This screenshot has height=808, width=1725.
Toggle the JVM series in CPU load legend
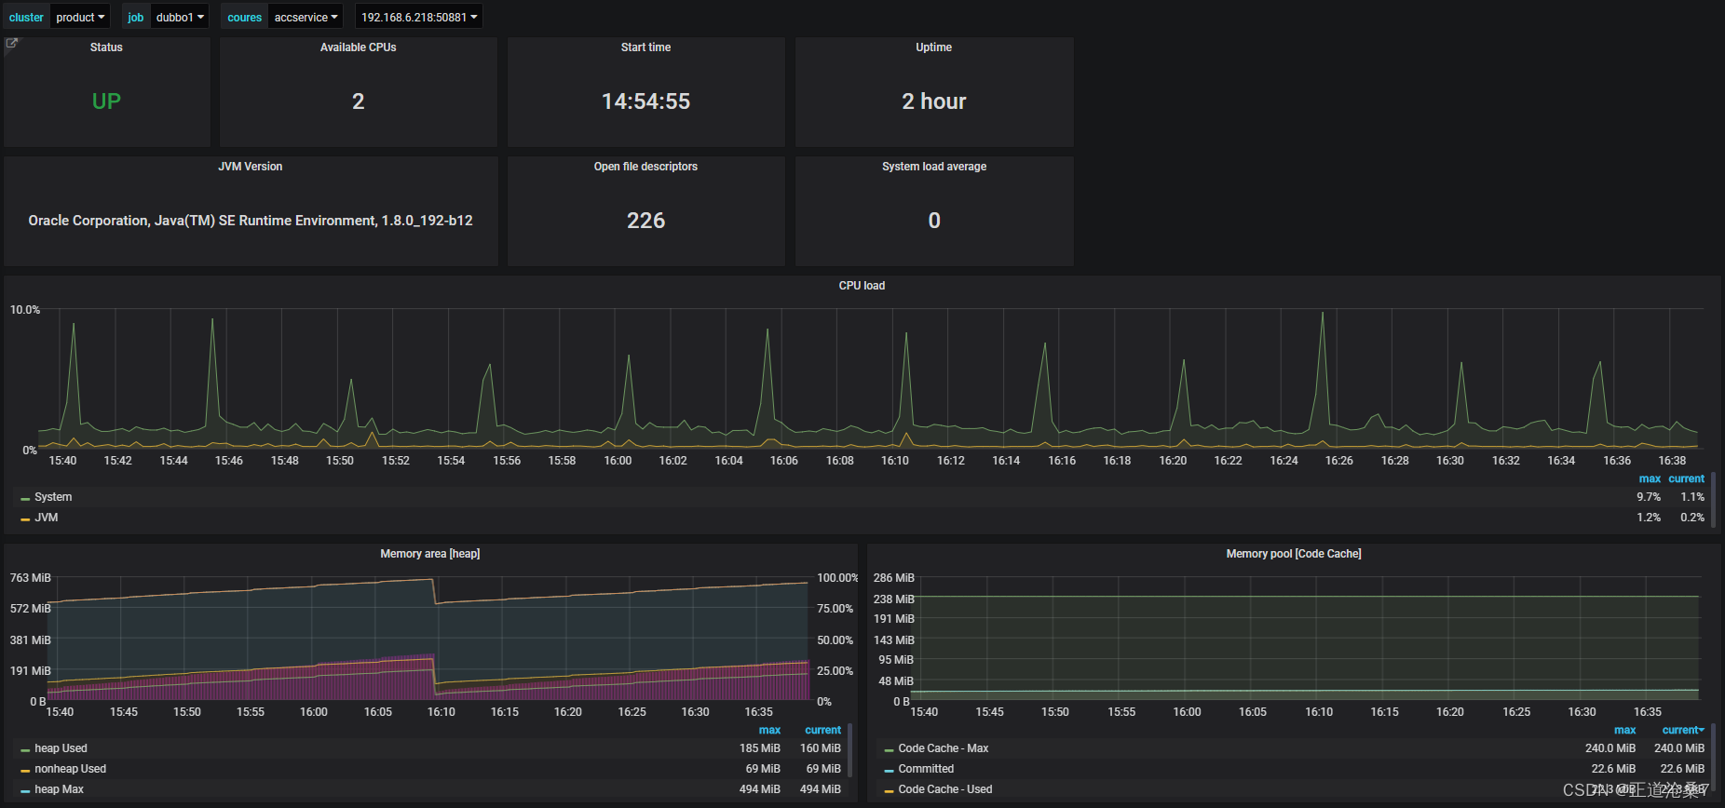click(47, 518)
